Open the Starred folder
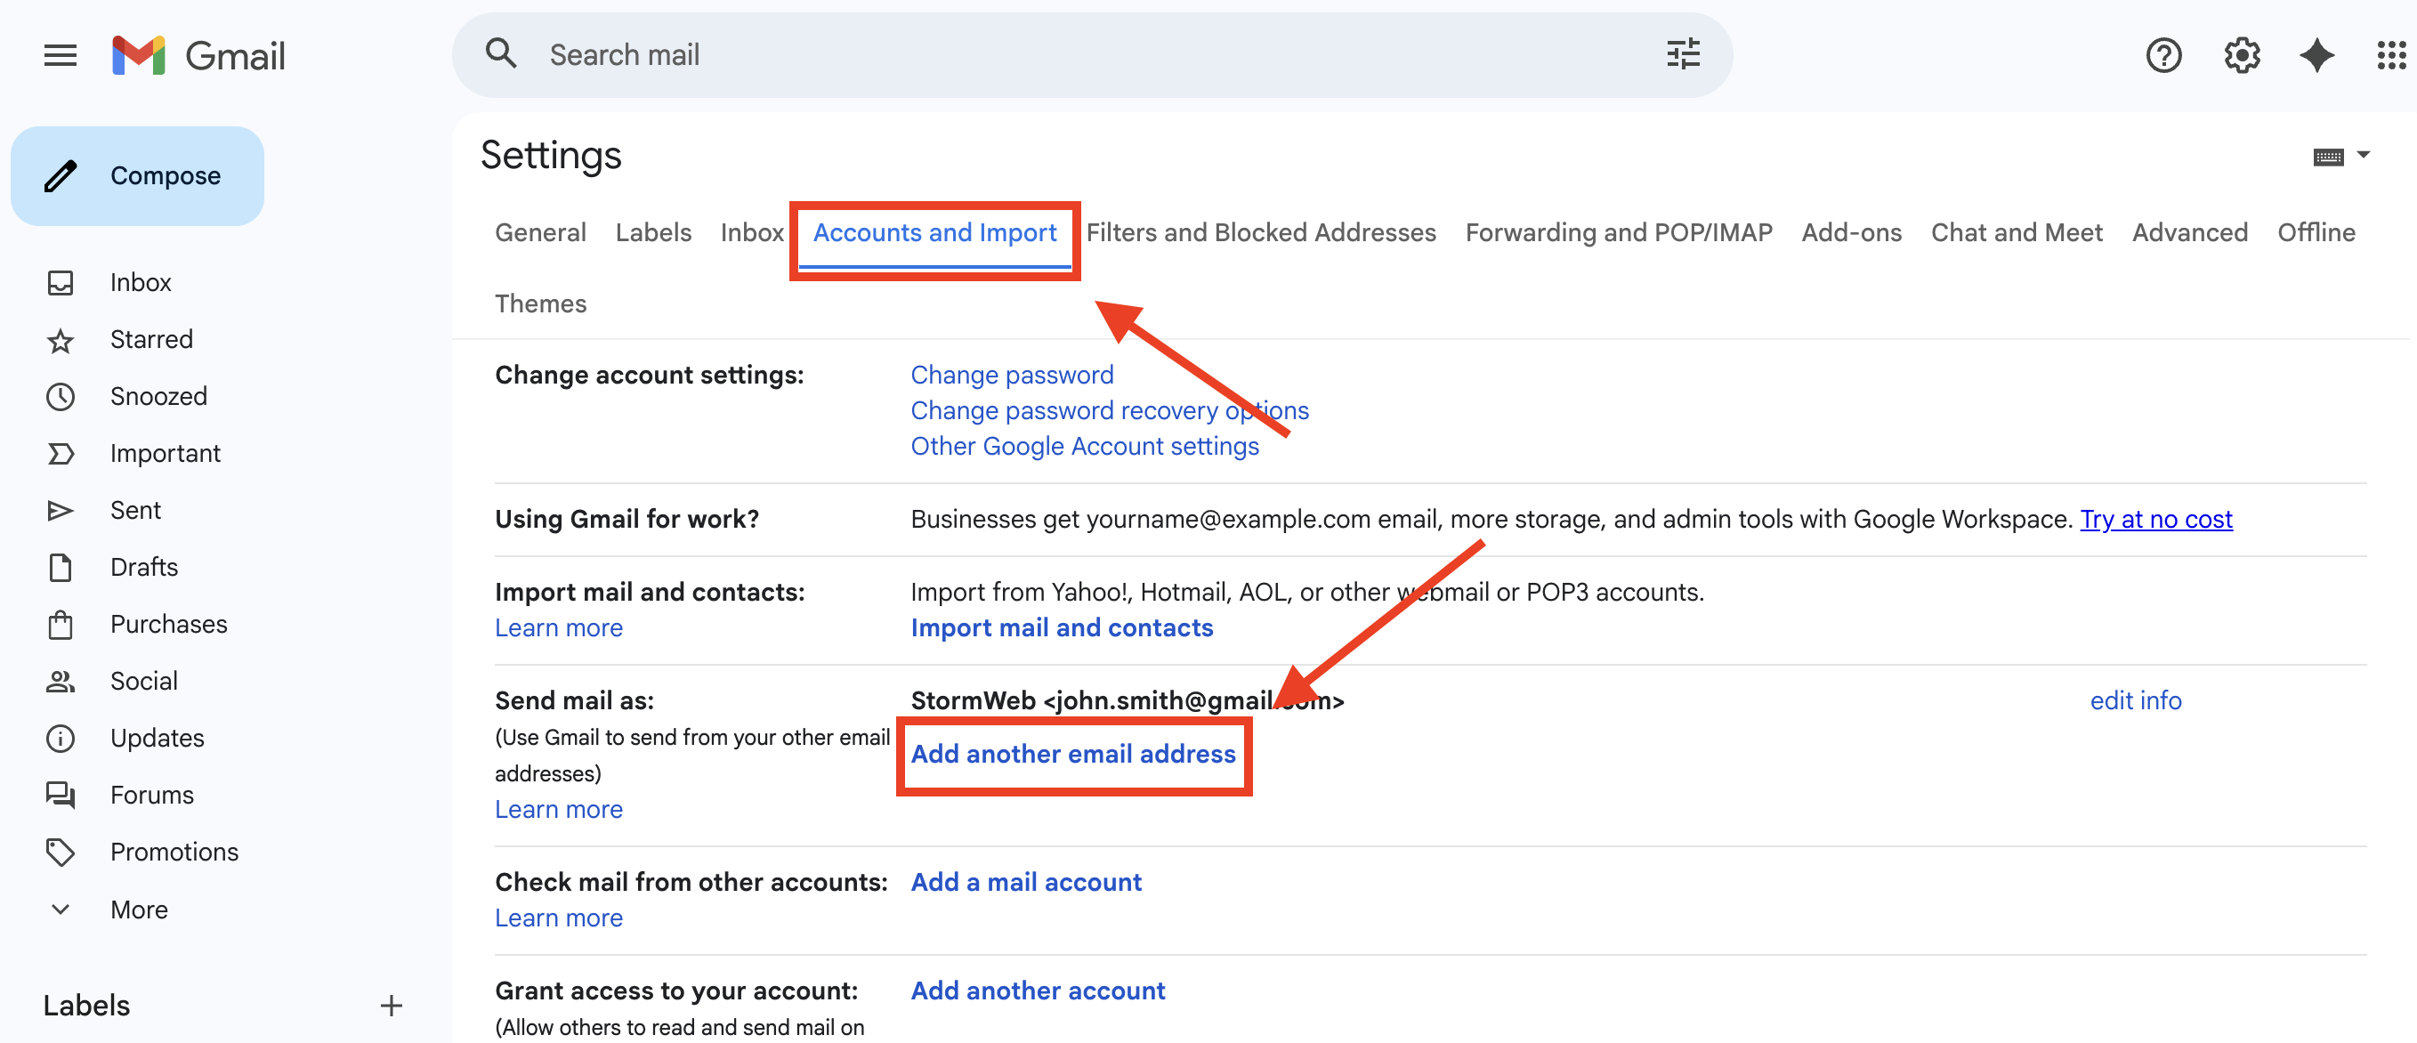This screenshot has width=2417, height=1043. [x=151, y=340]
